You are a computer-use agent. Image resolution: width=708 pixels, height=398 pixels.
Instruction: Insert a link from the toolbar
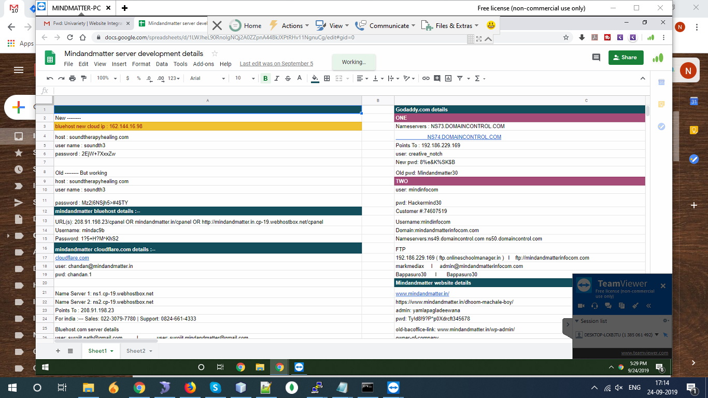[426, 78]
